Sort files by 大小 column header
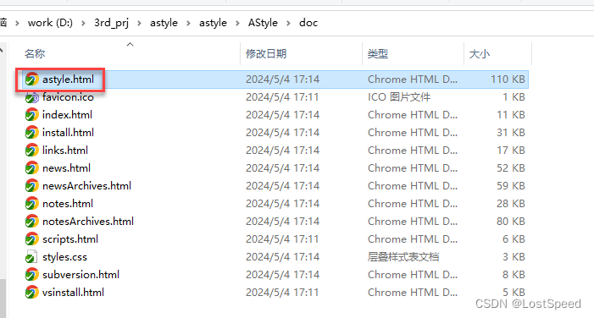The image size is (594, 318). (480, 53)
